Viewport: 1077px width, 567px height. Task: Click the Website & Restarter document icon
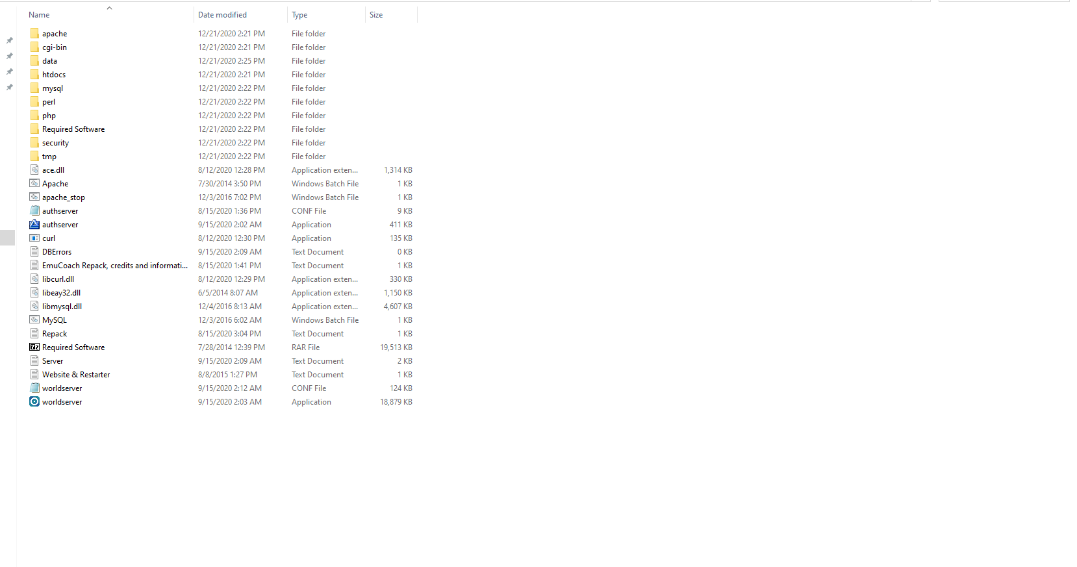[x=34, y=374]
